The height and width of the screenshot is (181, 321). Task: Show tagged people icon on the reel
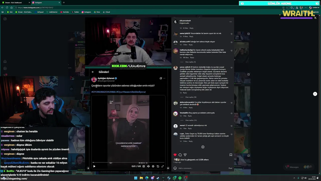88,168
